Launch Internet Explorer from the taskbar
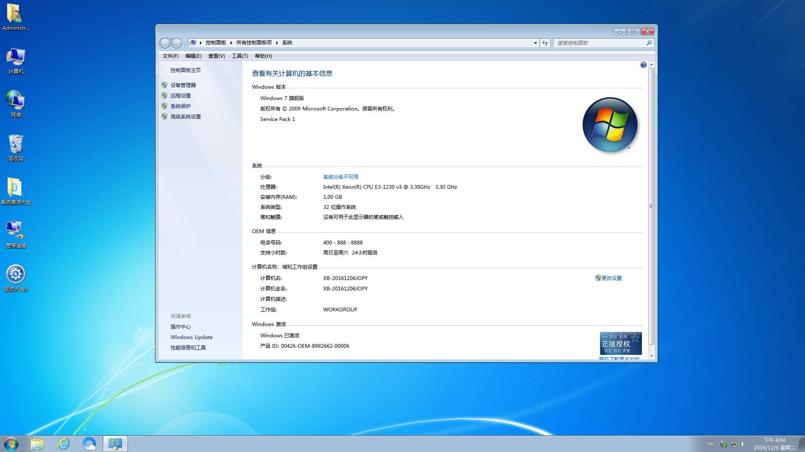805x452 pixels. click(64, 444)
